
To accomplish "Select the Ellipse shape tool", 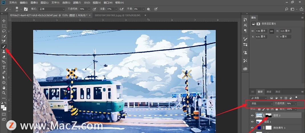I will click(x=4, y=83).
